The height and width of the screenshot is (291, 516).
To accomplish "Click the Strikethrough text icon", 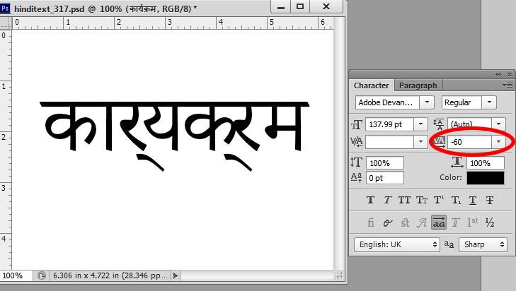I will point(490,201).
